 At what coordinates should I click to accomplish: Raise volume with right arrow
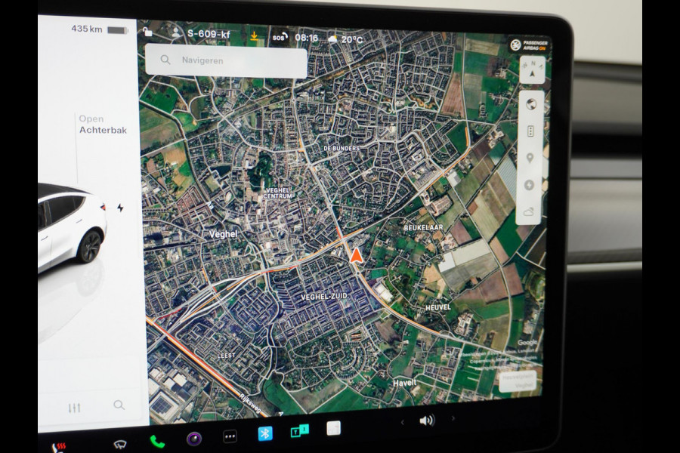pos(453,418)
